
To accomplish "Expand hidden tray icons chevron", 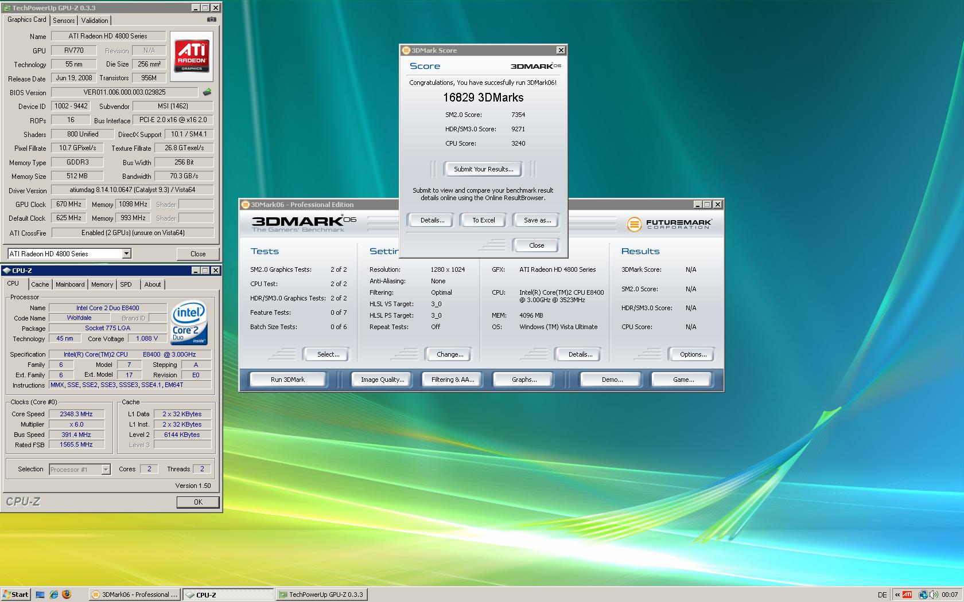I will point(897,595).
